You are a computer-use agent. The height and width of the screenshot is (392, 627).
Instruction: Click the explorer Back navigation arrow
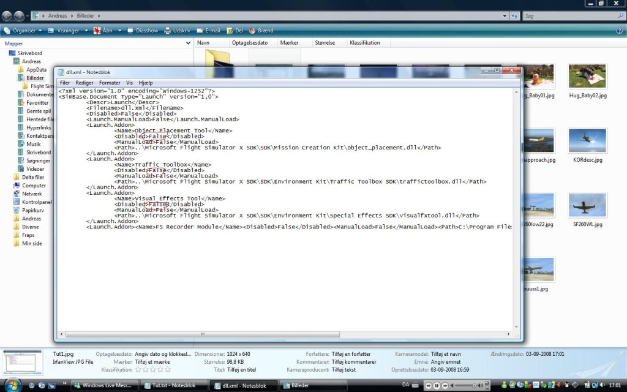(7, 16)
